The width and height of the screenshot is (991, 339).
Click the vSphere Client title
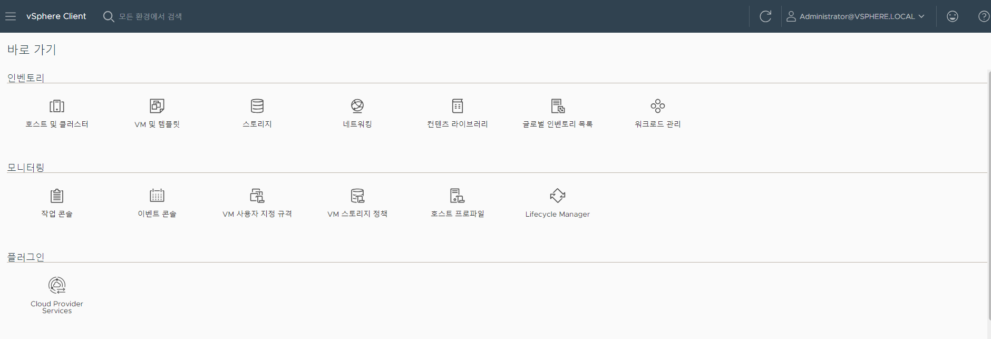point(56,16)
